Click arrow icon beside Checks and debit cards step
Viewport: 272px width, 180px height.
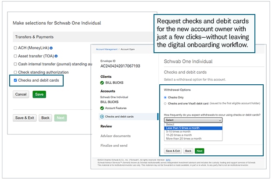(x=102, y=117)
